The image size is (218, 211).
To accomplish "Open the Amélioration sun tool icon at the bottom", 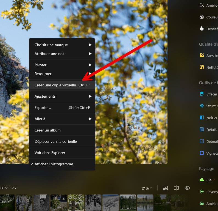I will (x=202, y=204).
